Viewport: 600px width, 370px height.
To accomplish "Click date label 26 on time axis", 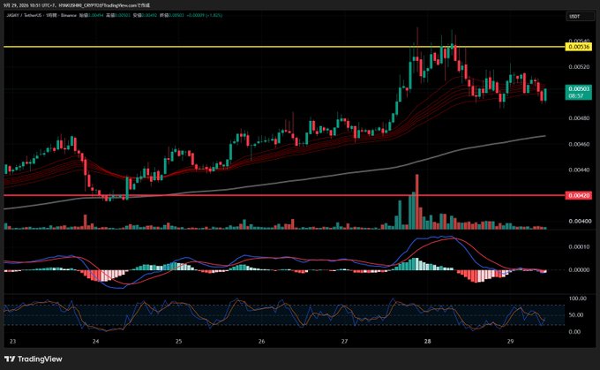I will coord(261,341).
